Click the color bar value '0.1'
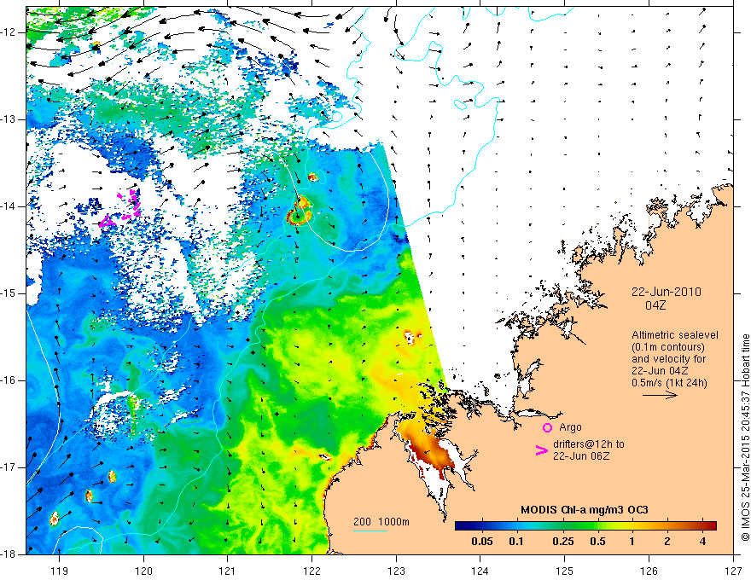This screenshot has height=580, width=751. coord(515,542)
